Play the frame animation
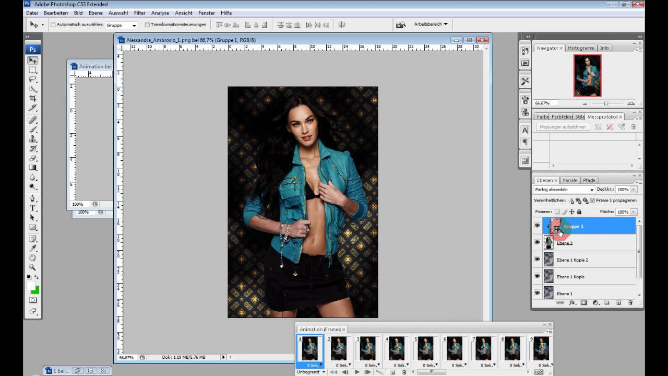This screenshot has height=376, width=668. 357,372
